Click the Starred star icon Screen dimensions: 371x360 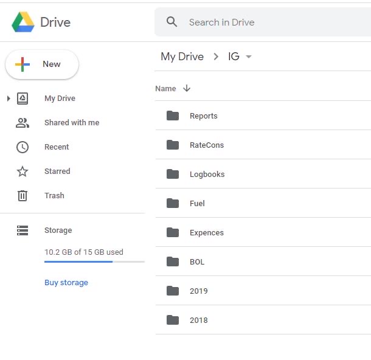pyautogui.click(x=23, y=171)
